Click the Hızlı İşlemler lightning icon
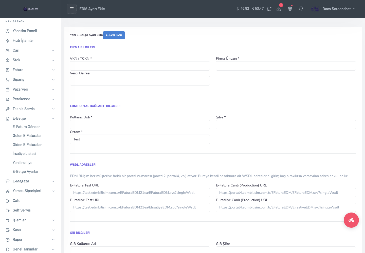 point(8,41)
